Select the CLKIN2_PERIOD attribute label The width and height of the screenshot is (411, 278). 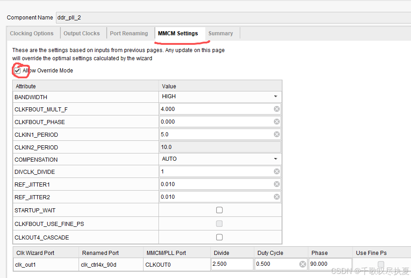[x=36, y=147]
